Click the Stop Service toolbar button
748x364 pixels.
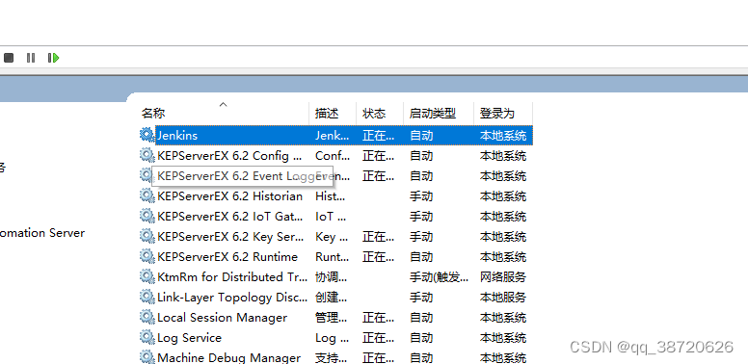9,58
